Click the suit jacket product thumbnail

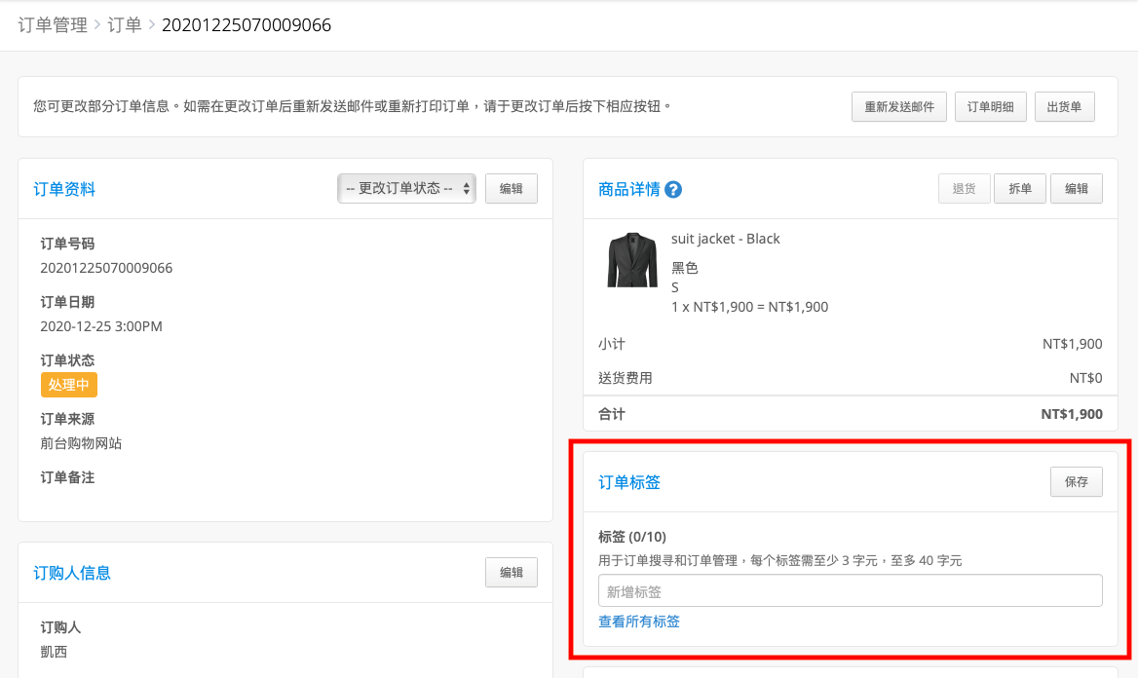(x=631, y=260)
